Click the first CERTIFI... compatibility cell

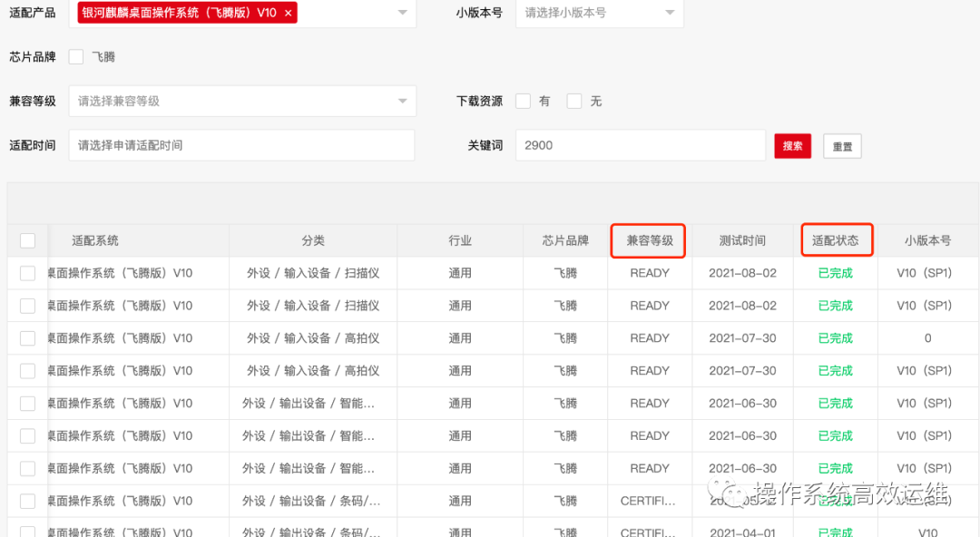coord(648,501)
